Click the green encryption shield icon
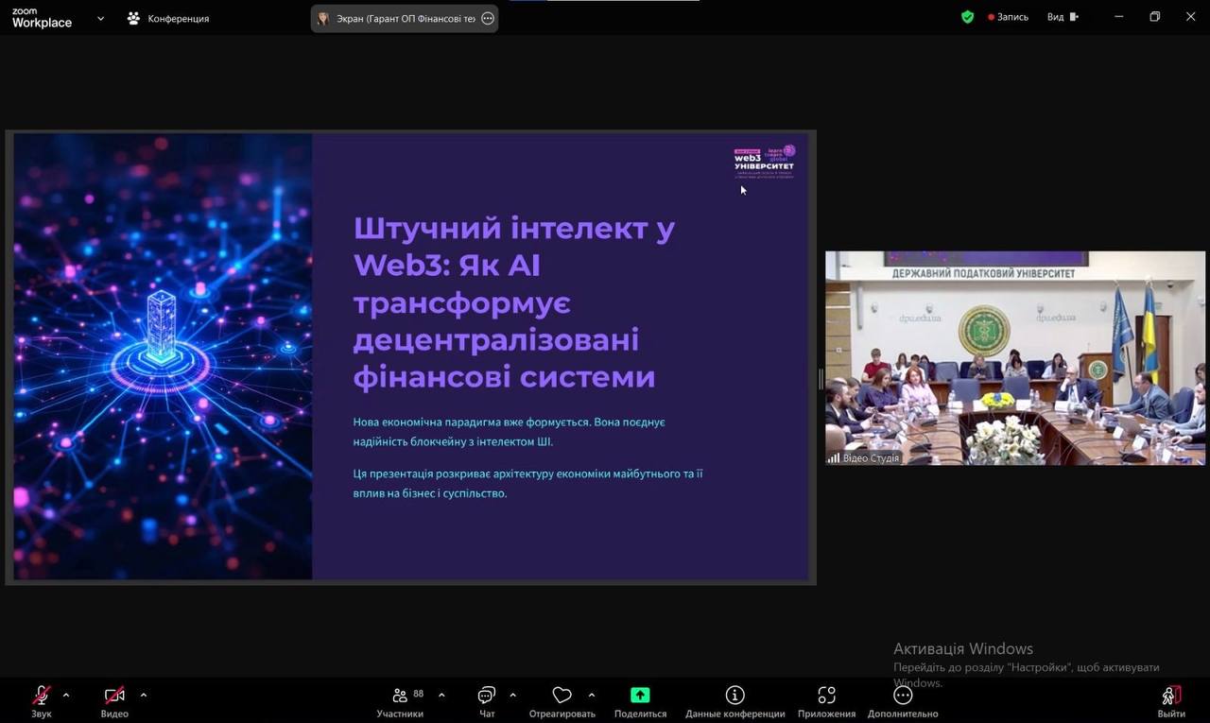 coord(967,17)
